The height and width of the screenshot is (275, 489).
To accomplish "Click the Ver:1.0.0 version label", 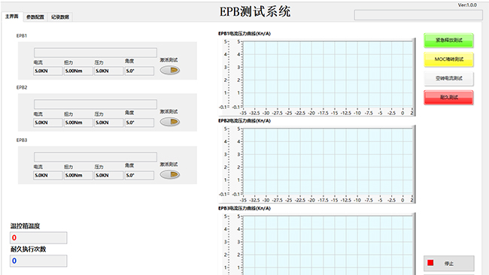I will click(x=467, y=5).
